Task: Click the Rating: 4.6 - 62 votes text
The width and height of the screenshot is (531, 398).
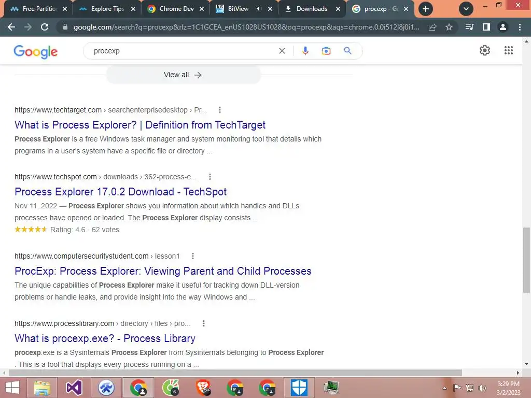Action: [85, 230]
